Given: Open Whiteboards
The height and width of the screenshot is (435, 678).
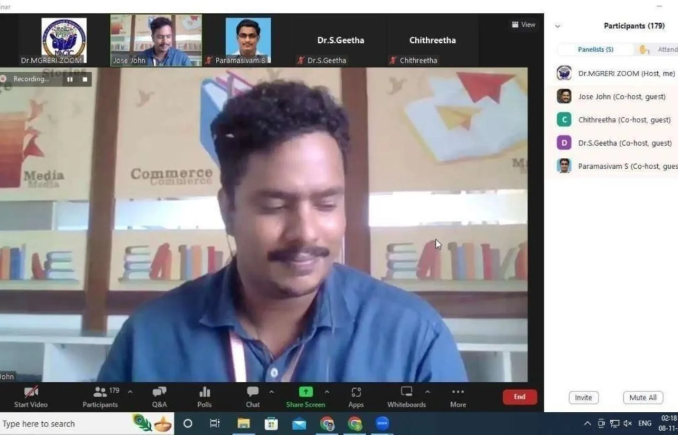Looking at the screenshot, I should point(406,396).
